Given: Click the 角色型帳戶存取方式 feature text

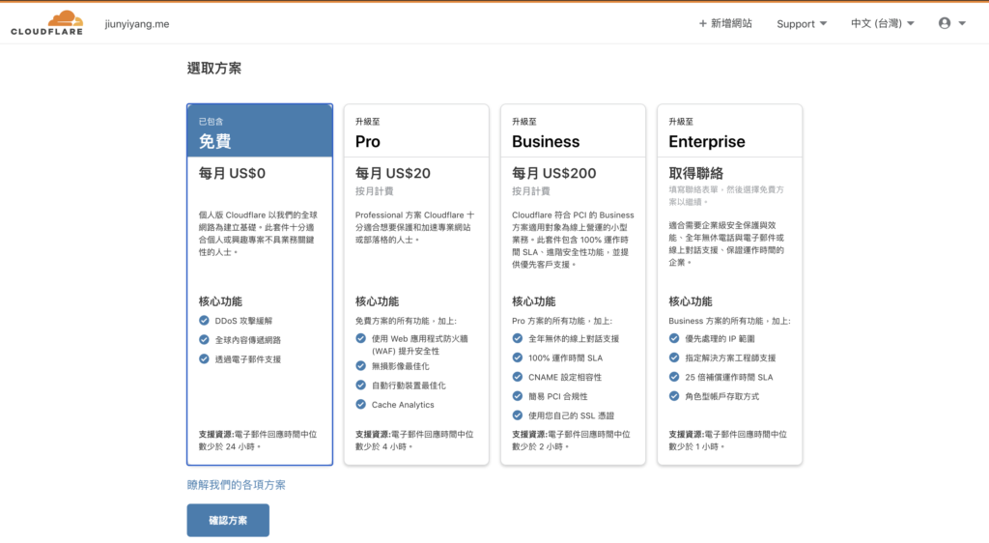Looking at the screenshot, I should [722, 396].
